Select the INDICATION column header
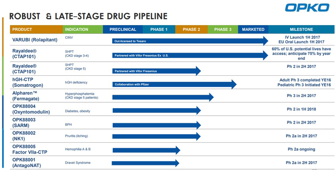335x170 pixels. 83,29
